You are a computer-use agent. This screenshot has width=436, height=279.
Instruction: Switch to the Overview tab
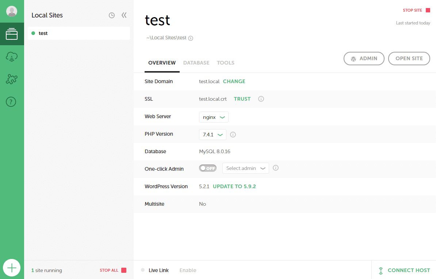point(162,63)
